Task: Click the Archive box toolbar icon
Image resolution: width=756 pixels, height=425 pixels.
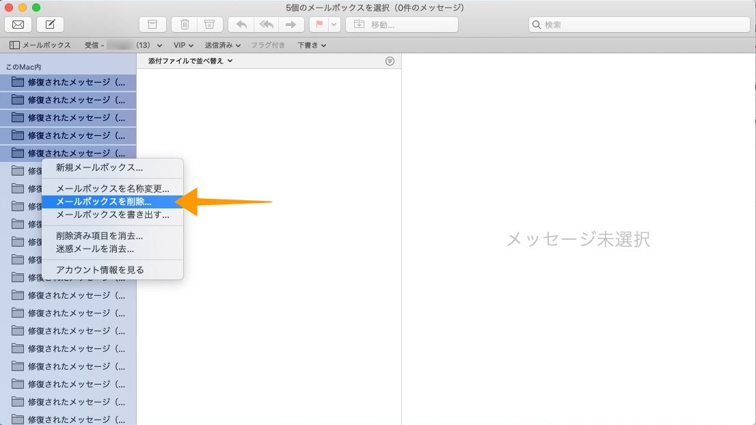Action: pos(152,25)
